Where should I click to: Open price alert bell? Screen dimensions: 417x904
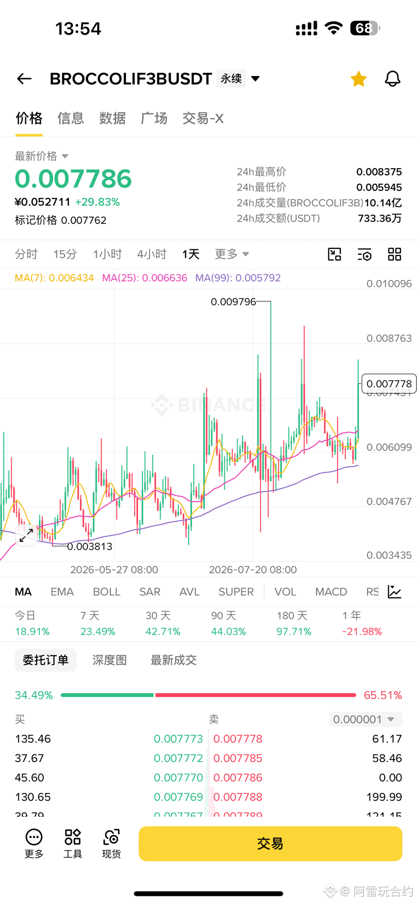tap(392, 79)
